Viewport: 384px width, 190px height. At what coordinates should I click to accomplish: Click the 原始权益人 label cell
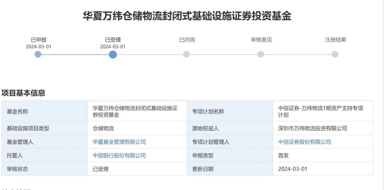click(x=230, y=128)
